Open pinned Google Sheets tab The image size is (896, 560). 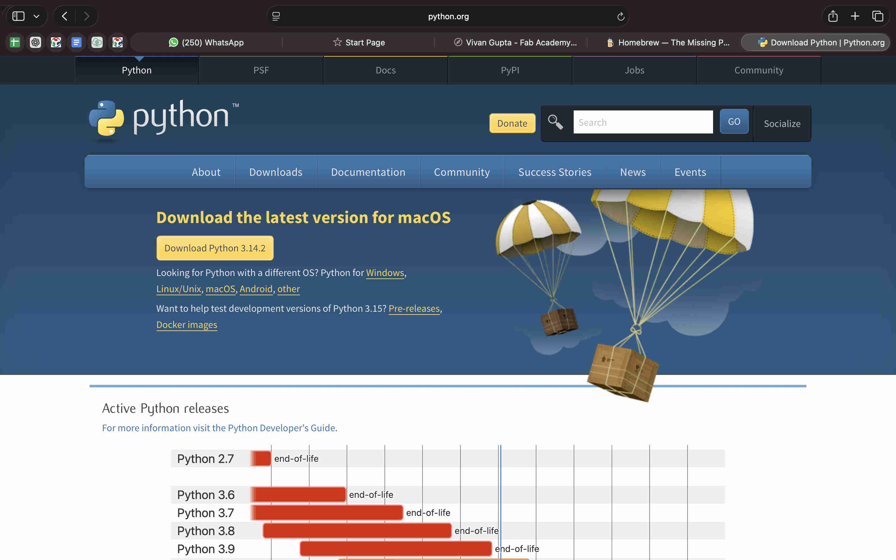click(15, 43)
